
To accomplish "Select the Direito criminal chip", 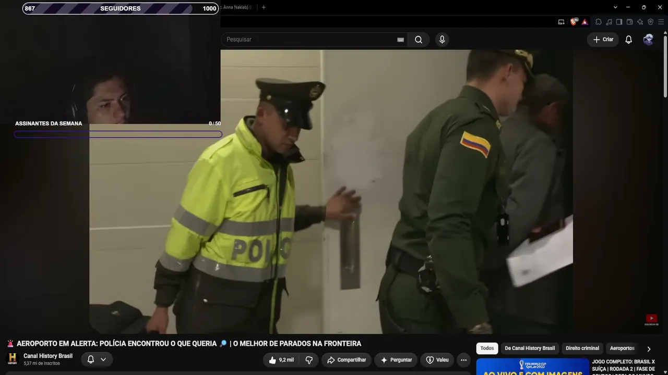I will tap(582, 348).
